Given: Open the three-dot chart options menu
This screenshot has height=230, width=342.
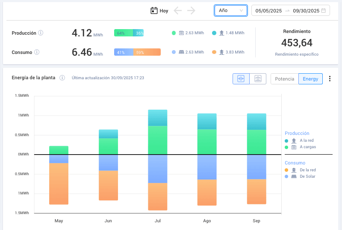Looking at the screenshot, I should [x=330, y=79].
